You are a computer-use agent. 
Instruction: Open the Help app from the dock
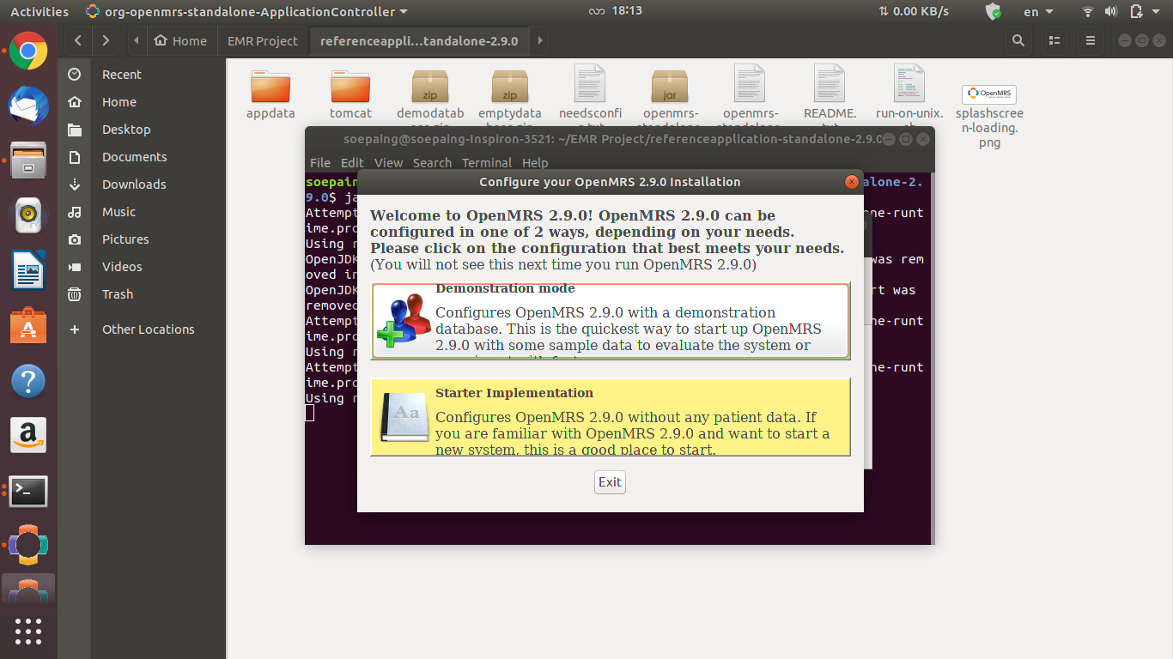coord(28,381)
